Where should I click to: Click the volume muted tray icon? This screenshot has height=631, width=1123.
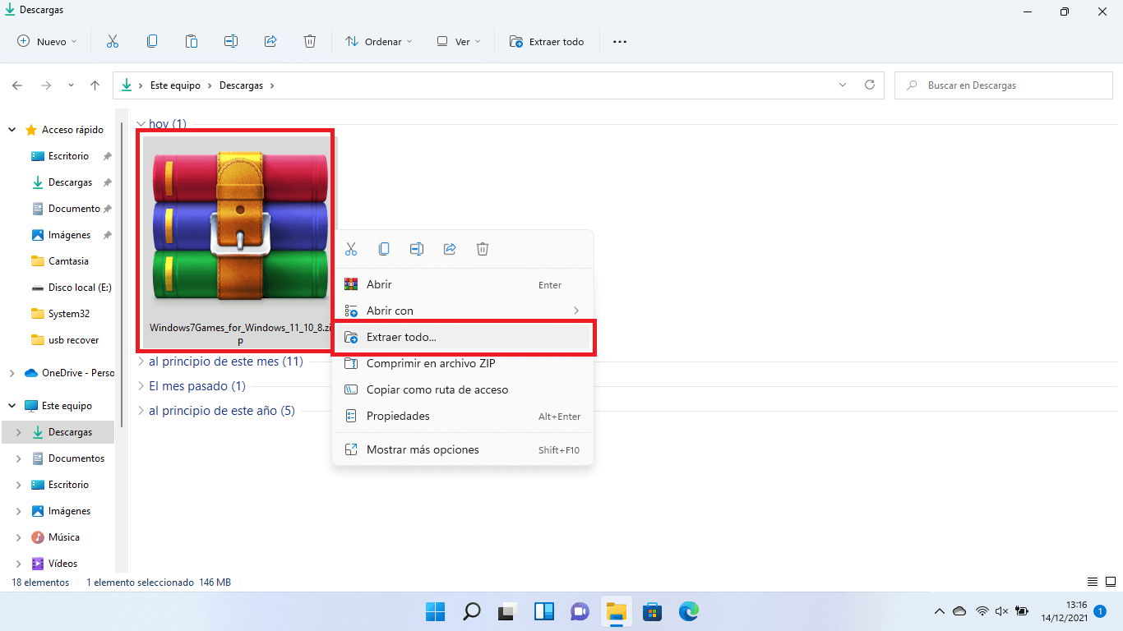(x=1002, y=611)
